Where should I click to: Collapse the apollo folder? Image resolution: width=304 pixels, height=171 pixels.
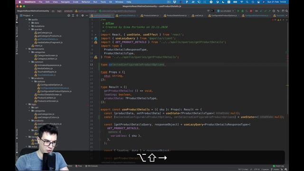click(x=27, y=19)
